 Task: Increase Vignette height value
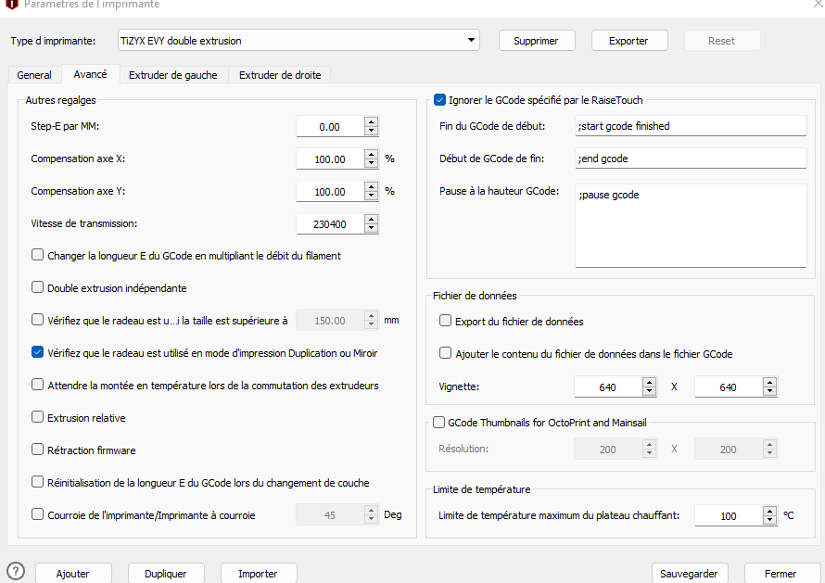tap(770, 382)
